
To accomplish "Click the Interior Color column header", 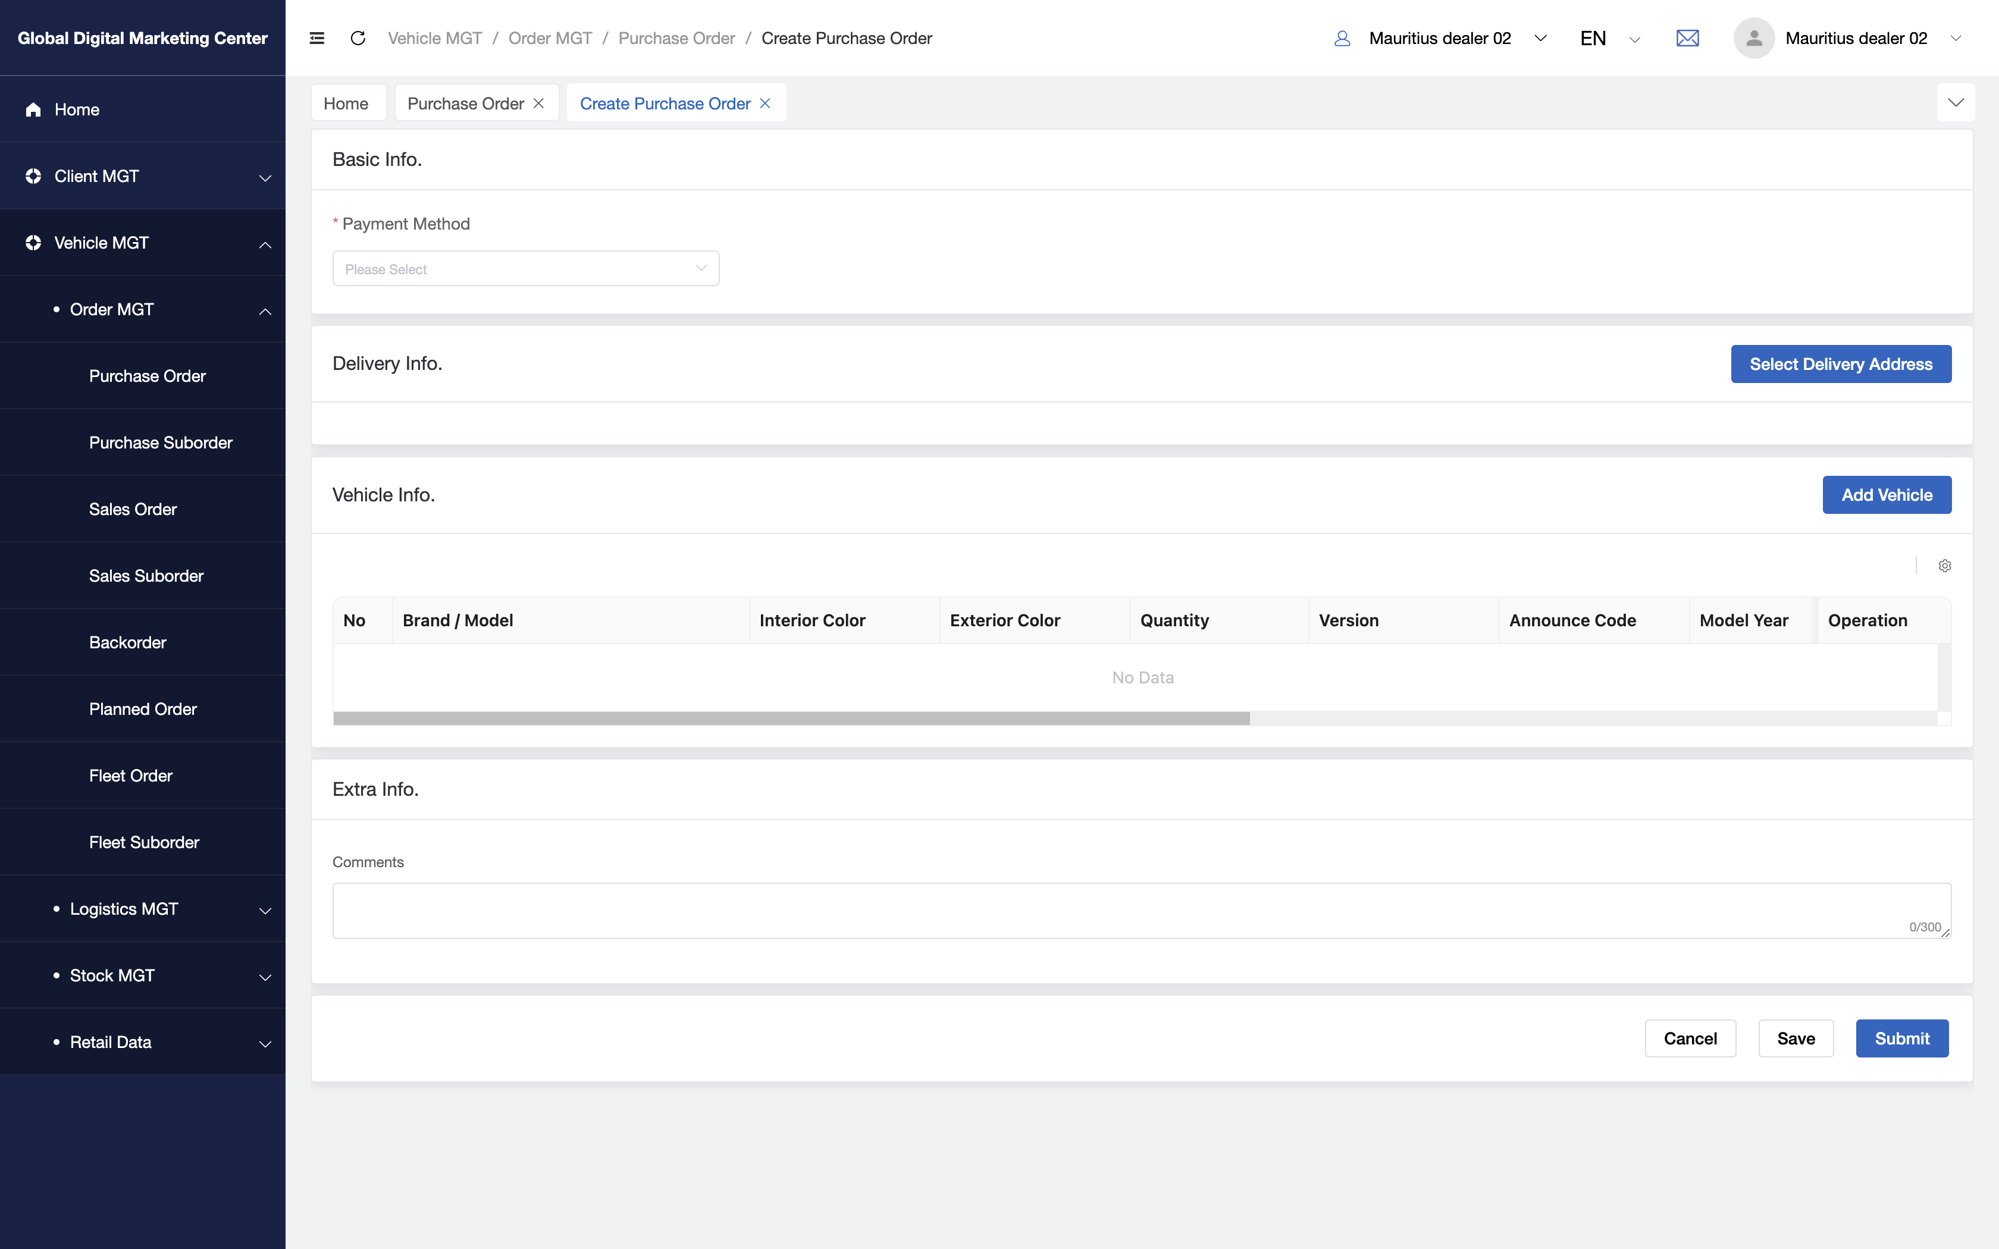I will click(844, 620).
